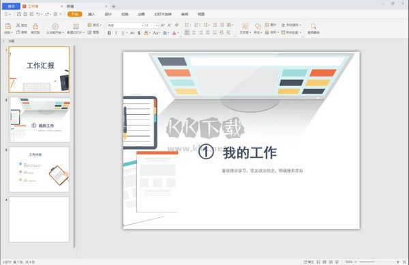The height and width of the screenshot is (265, 409).
Task: Click the clear formatting eraser icon
Action: (x=177, y=25)
